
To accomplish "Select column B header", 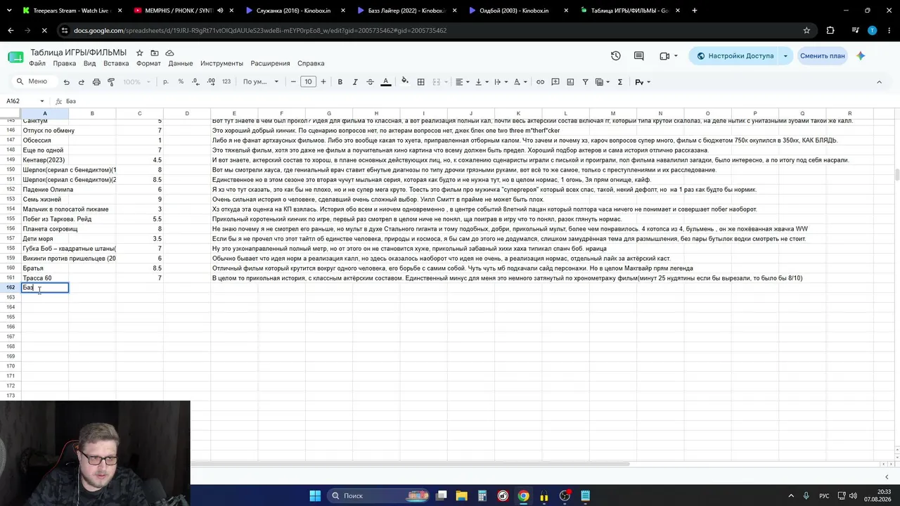I will coord(92,113).
